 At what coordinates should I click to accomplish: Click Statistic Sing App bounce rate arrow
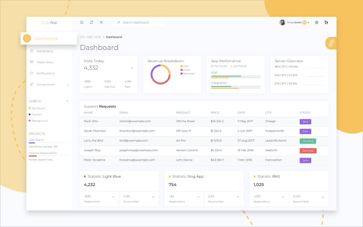[x=238, y=197]
